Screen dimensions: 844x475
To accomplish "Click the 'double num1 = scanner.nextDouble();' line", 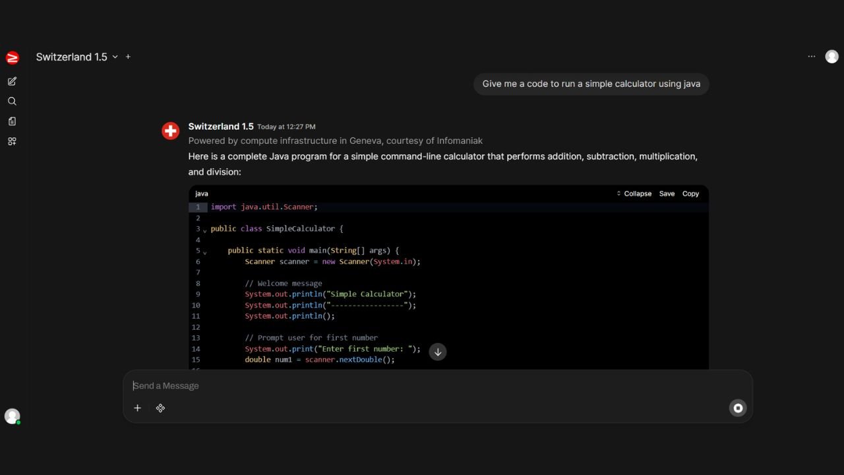I will click(x=320, y=360).
